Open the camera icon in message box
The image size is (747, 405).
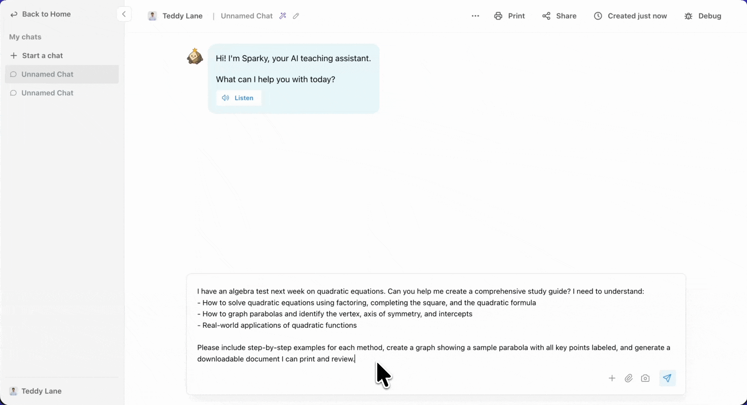[x=645, y=378]
